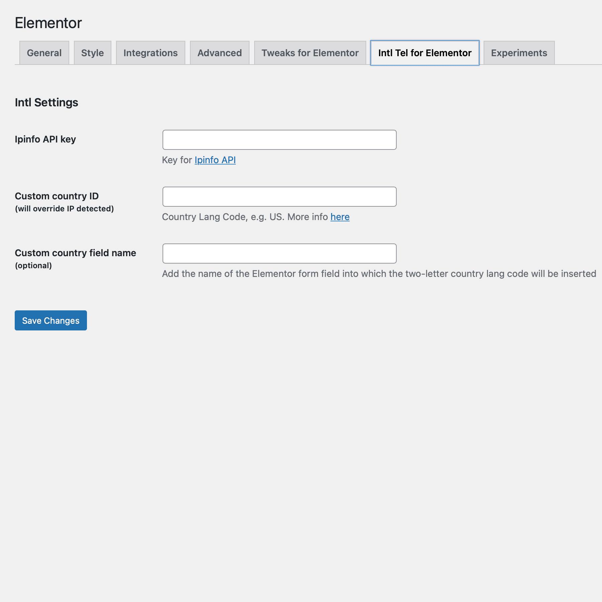Focus the Ipinfo API key field
This screenshot has width=602, height=602.
tap(280, 140)
